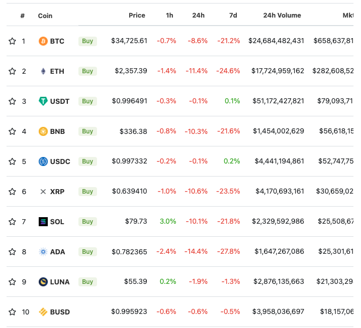This screenshot has height=328, width=361.
Task: Star SOL to add to watchlist
Action: pyautogui.click(x=12, y=222)
